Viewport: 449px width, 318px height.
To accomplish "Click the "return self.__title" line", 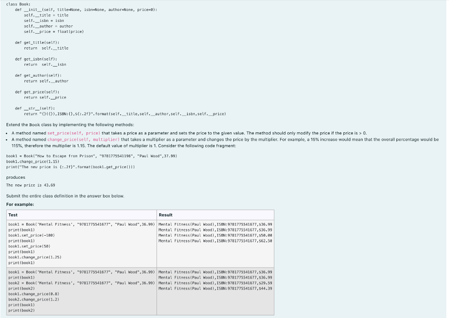I will (46, 48).
